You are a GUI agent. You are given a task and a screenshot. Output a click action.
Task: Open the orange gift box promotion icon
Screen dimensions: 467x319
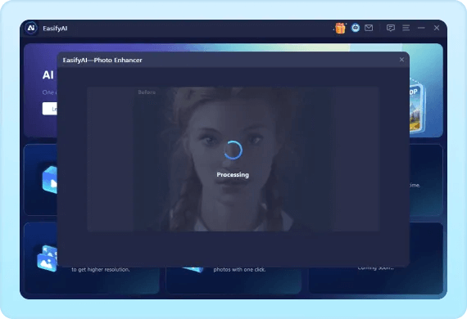pyautogui.click(x=340, y=29)
